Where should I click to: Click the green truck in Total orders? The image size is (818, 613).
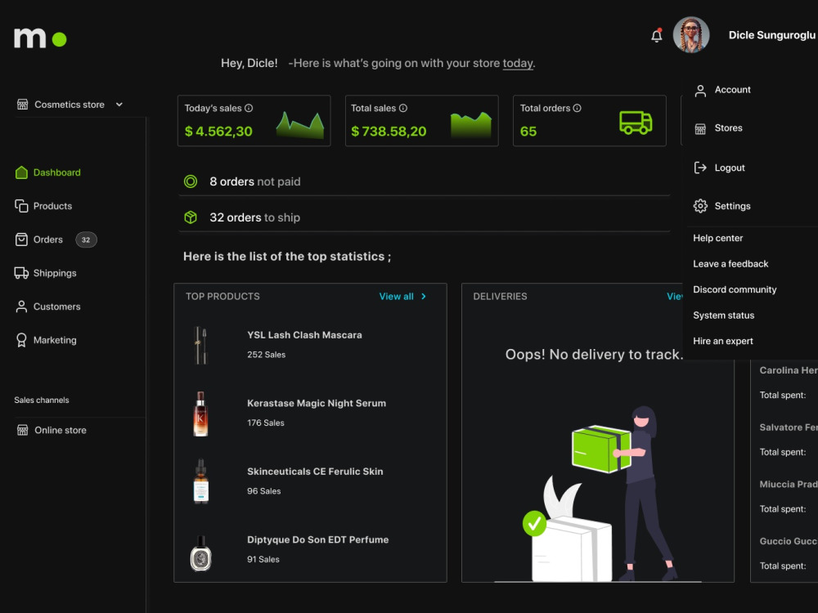636,123
